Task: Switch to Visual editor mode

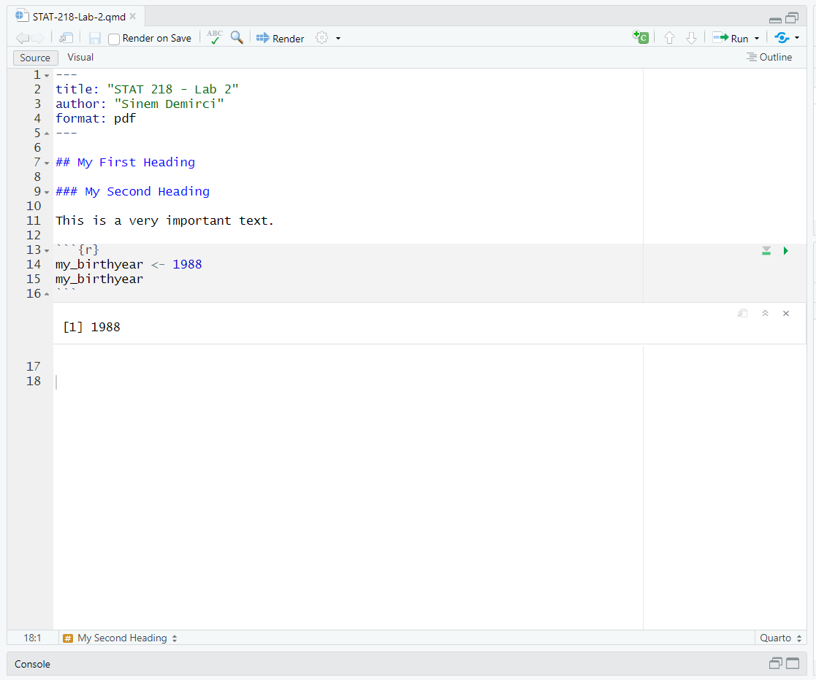Action: pyautogui.click(x=80, y=58)
